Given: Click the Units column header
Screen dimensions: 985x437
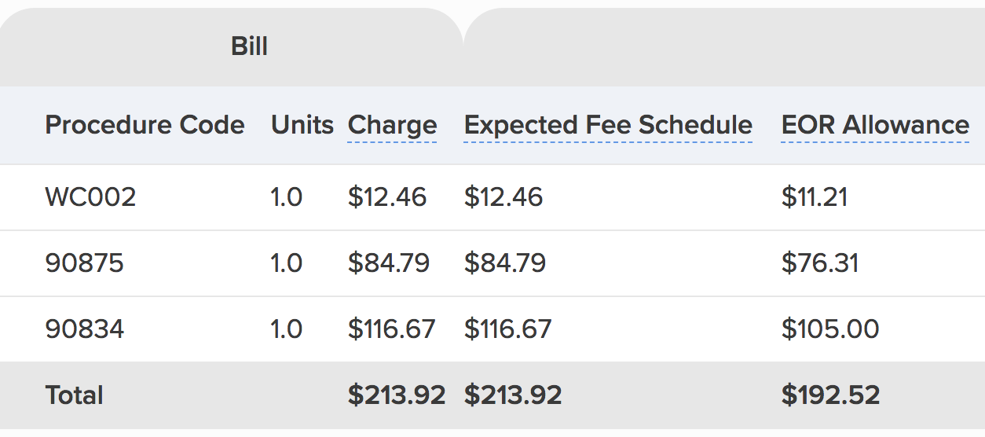Looking at the screenshot, I should click(x=302, y=125).
